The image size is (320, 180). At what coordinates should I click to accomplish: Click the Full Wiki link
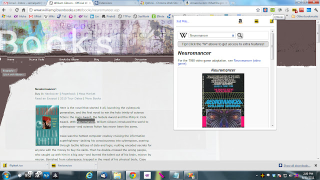click(183, 21)
